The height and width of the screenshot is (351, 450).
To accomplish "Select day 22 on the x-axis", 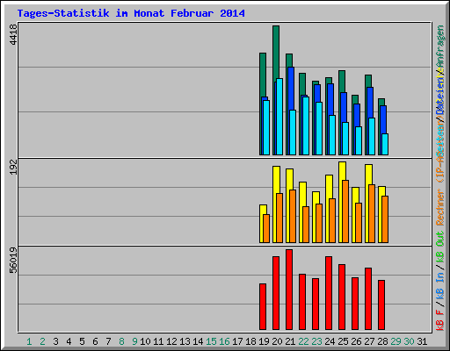I will pos(303,341).
